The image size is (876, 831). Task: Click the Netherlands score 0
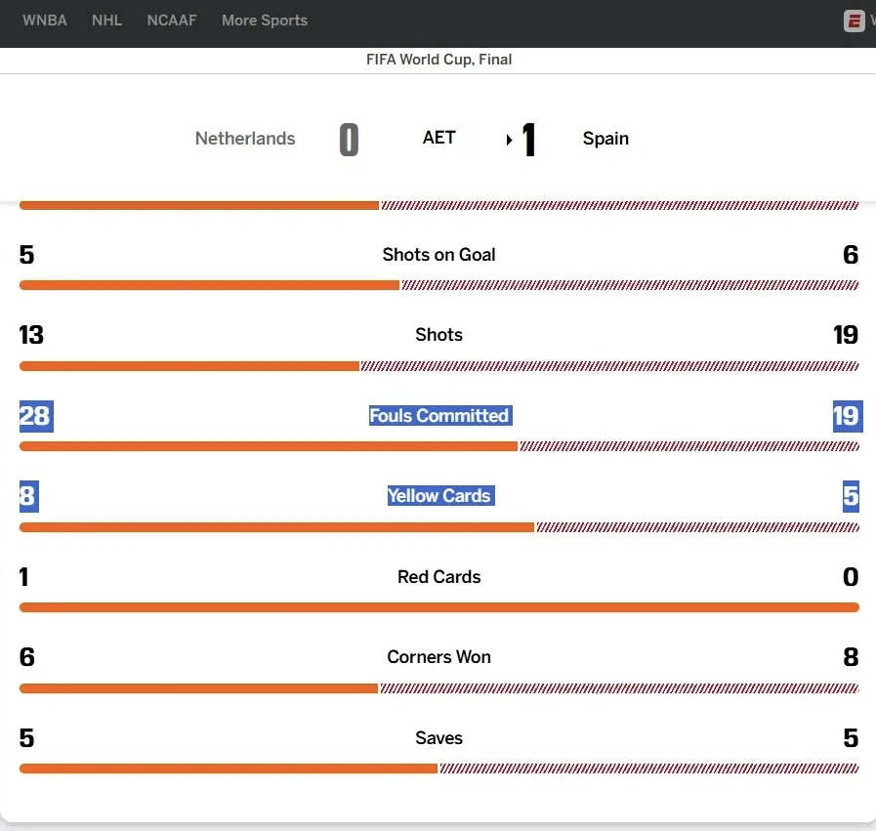click(x=349, y=139)
